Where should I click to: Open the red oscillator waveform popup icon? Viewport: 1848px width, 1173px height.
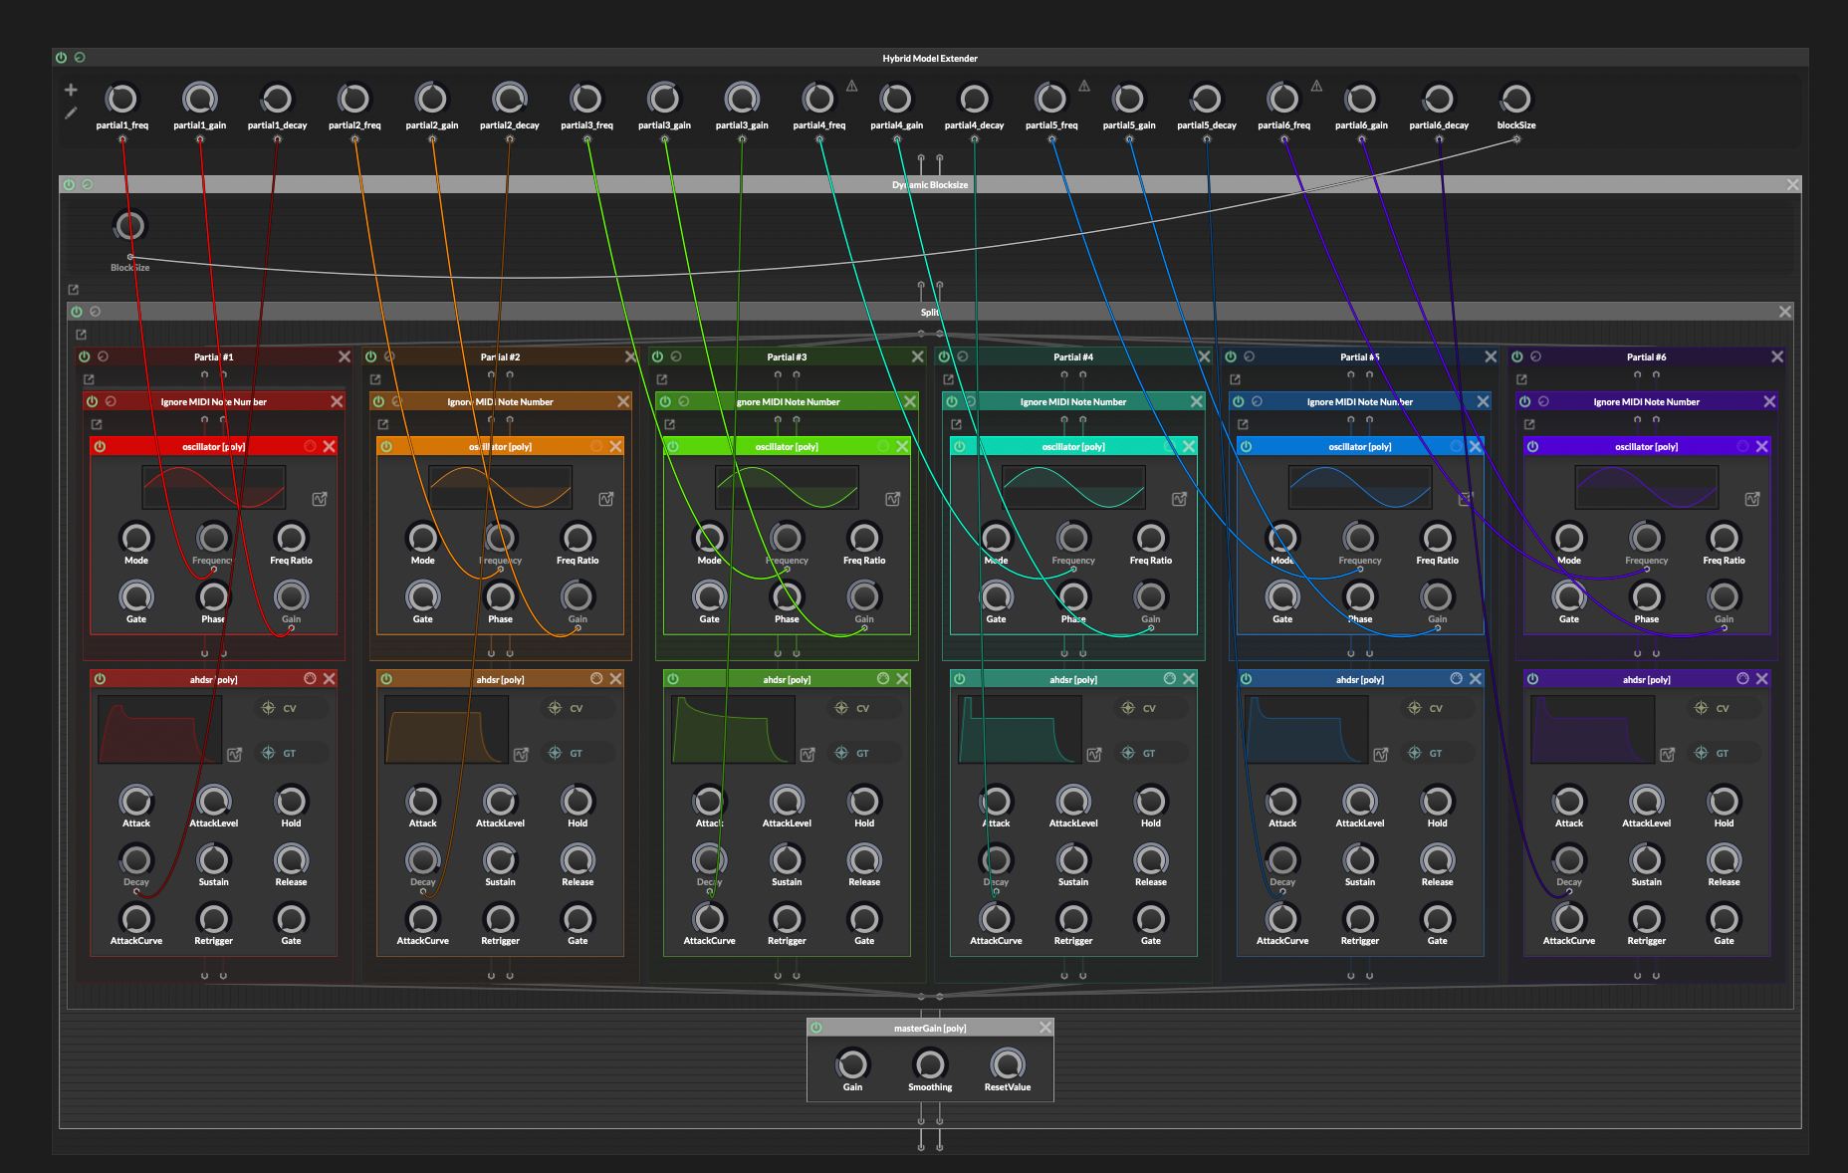320,499
